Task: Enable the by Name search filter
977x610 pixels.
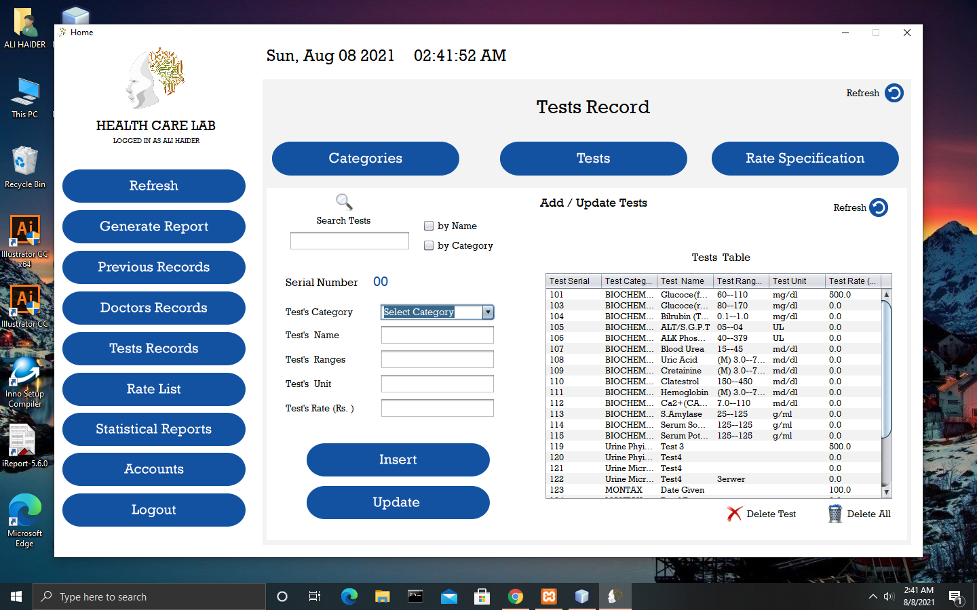Action: pos(429,226)
